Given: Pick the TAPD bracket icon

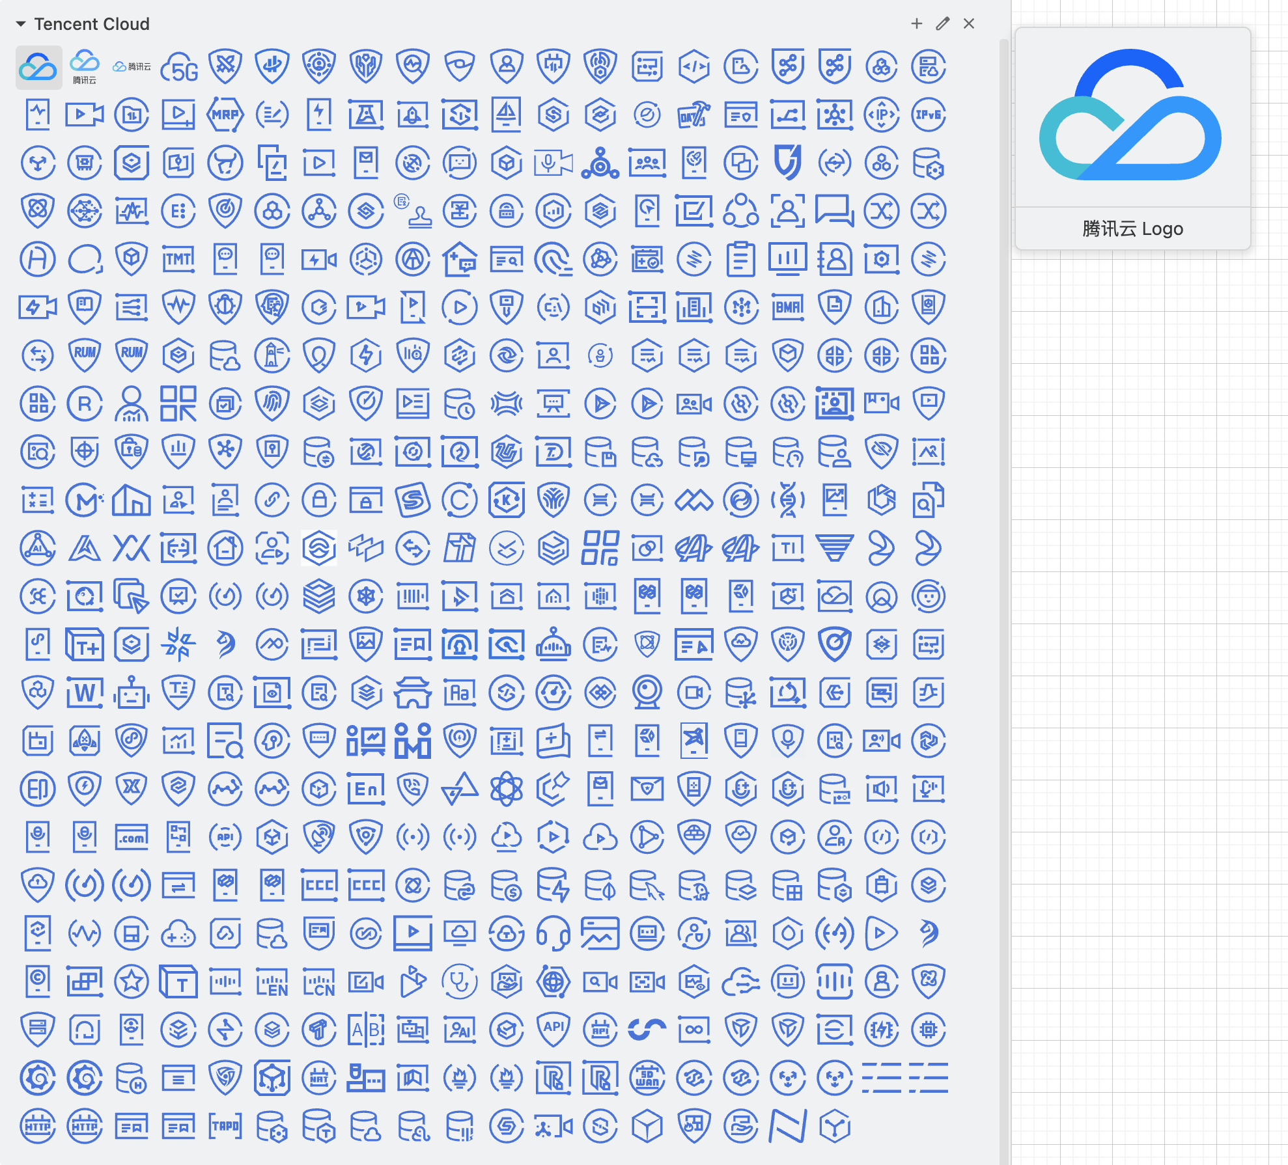Looking at the screenshot, I should coord(225,1126).
